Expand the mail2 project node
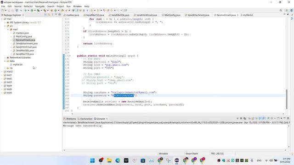Viewport: 294px width, 165px height. coord(2,71)
